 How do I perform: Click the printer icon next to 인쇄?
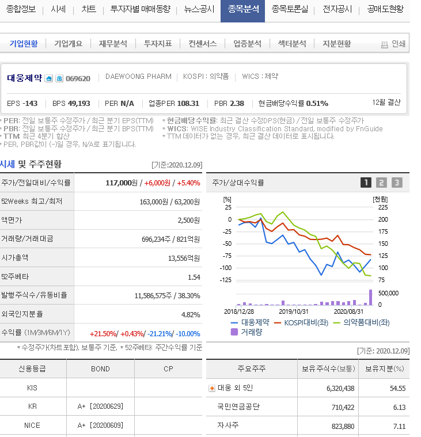(x=385, y=44)
